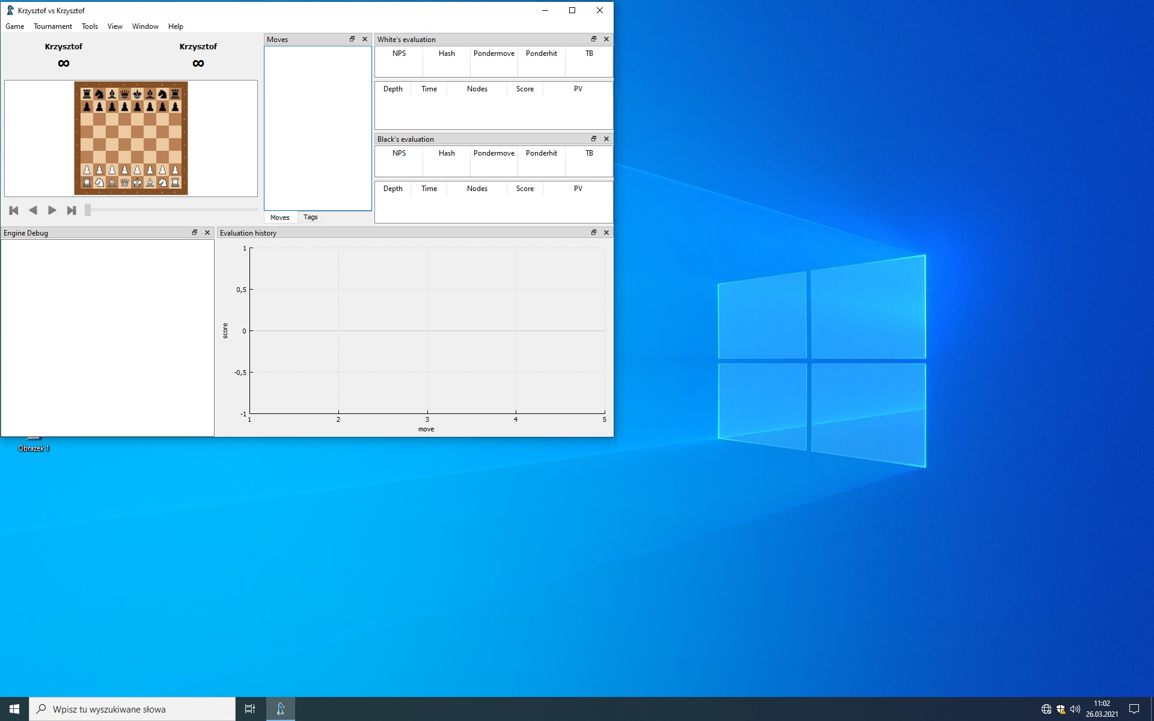Viewport: 1154px width, 721px height.
Task: Undock the Moves panel
Action: click(352, 39)
